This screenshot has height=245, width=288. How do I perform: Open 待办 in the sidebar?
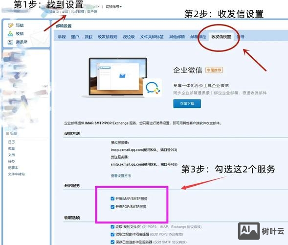11,161
